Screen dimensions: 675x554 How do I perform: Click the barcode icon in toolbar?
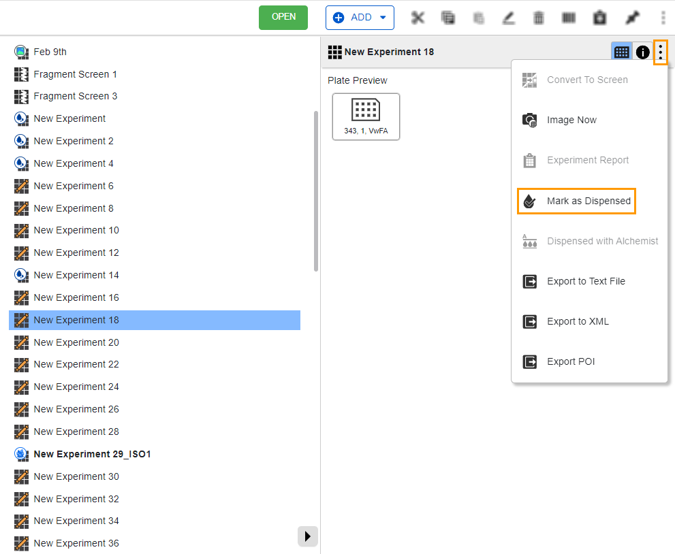coord(569,18)
